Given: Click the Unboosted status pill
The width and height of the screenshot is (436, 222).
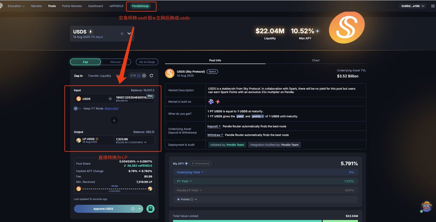Looking at the screenshot, I should [x=201, y=164].
